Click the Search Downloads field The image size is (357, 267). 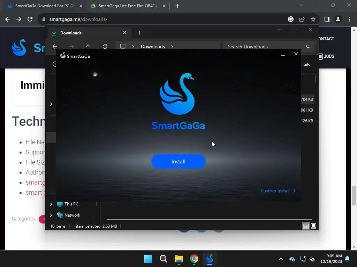pos(269,47)
